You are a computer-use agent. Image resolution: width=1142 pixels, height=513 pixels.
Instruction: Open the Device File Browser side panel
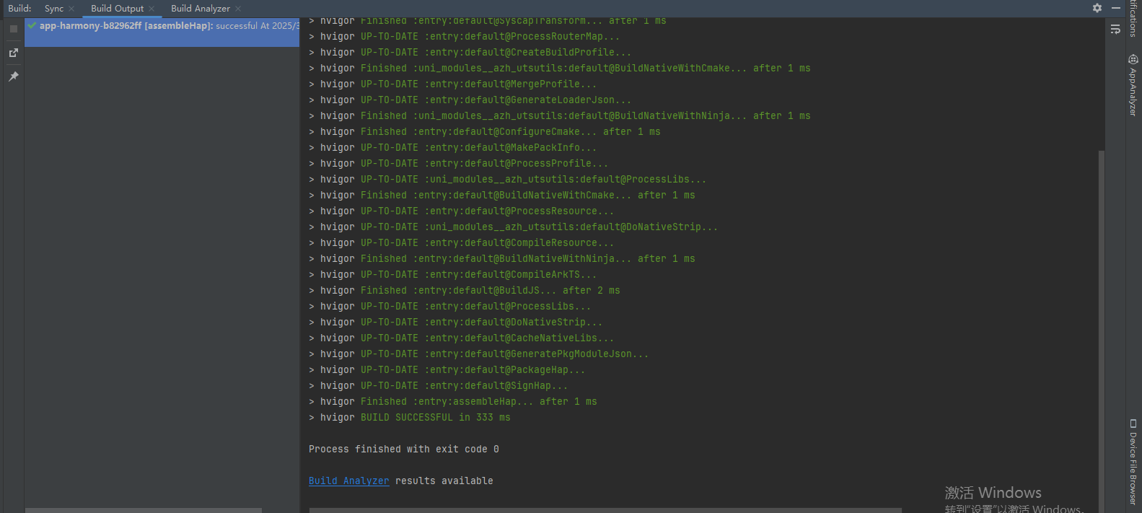pyautogui.click(x=1133, y=462)
